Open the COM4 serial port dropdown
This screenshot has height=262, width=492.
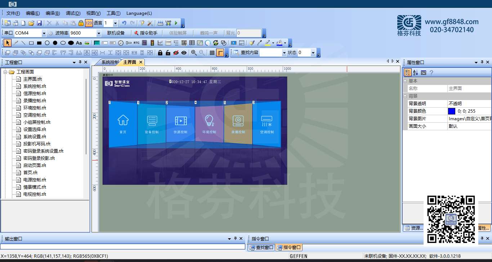pyautogui.click(x=44, y=33)
